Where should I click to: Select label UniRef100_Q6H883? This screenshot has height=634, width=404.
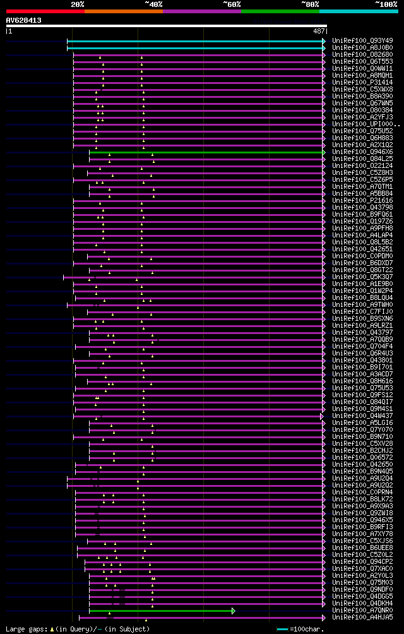362,138
